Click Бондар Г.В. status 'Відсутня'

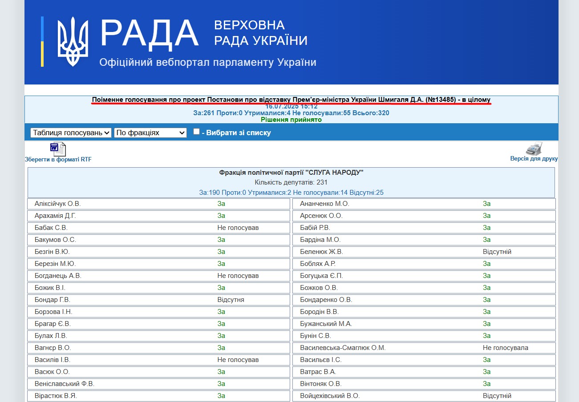(x=231, y=300)
